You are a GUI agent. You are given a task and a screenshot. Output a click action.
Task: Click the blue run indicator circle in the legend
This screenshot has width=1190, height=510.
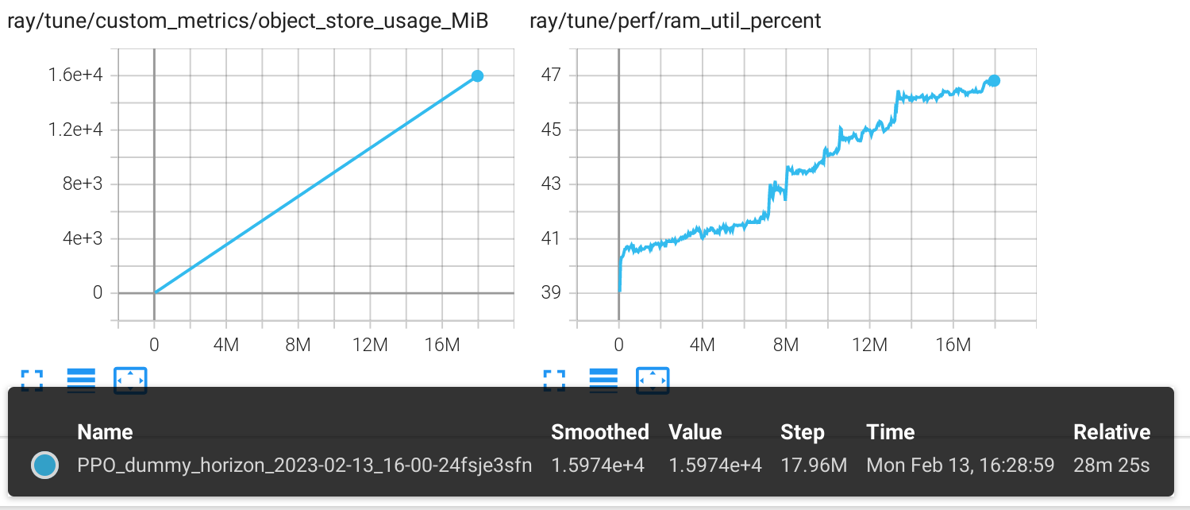coord(45,465)
